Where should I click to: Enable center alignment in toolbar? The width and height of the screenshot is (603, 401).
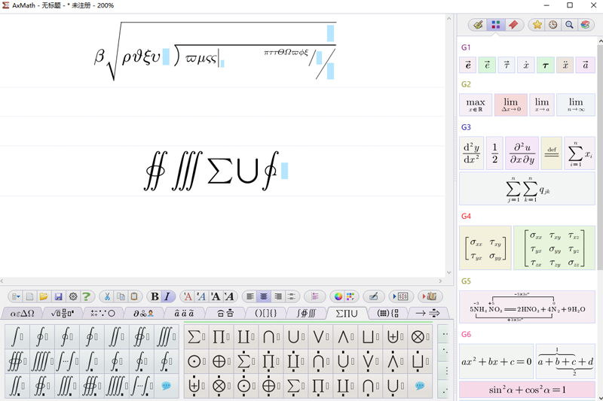[x=264, y=296]
